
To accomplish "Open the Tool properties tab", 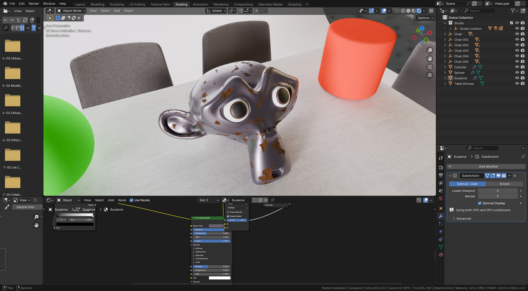I will point(441,158).
